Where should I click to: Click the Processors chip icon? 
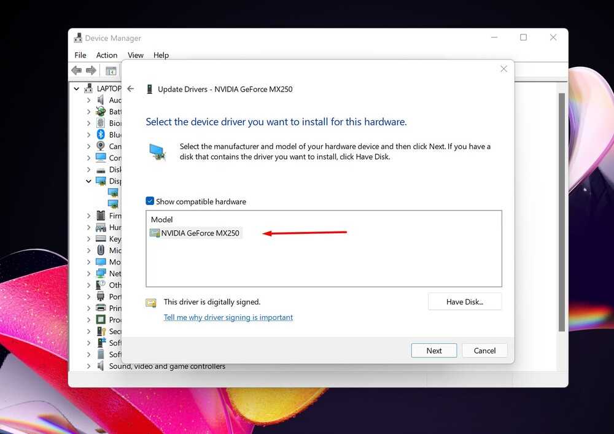(x=101, y=320)
